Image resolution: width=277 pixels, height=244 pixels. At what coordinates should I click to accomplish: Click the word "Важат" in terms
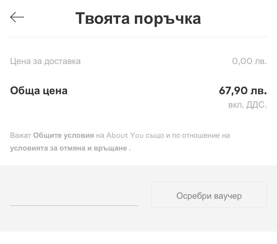21,136
